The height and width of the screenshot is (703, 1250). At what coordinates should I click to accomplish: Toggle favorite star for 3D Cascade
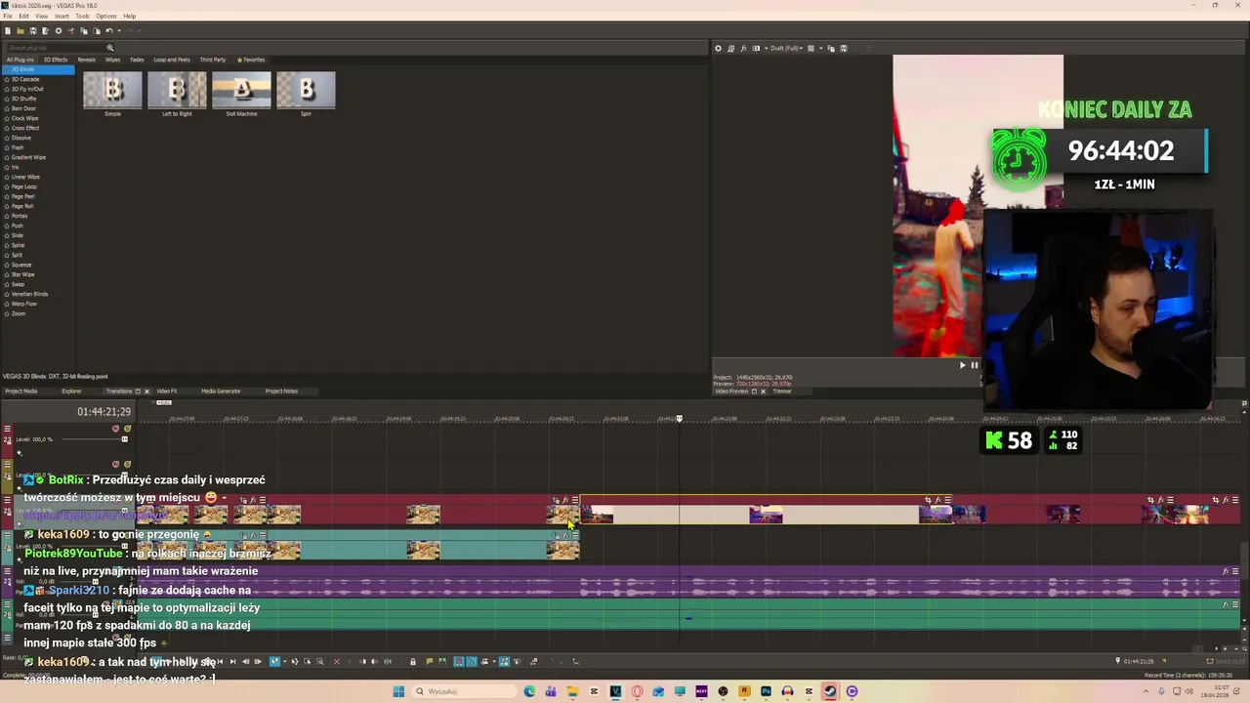[8, 79]
